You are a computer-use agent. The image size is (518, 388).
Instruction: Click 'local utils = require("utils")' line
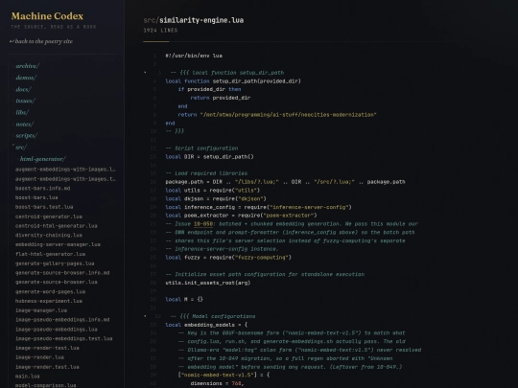213,191
